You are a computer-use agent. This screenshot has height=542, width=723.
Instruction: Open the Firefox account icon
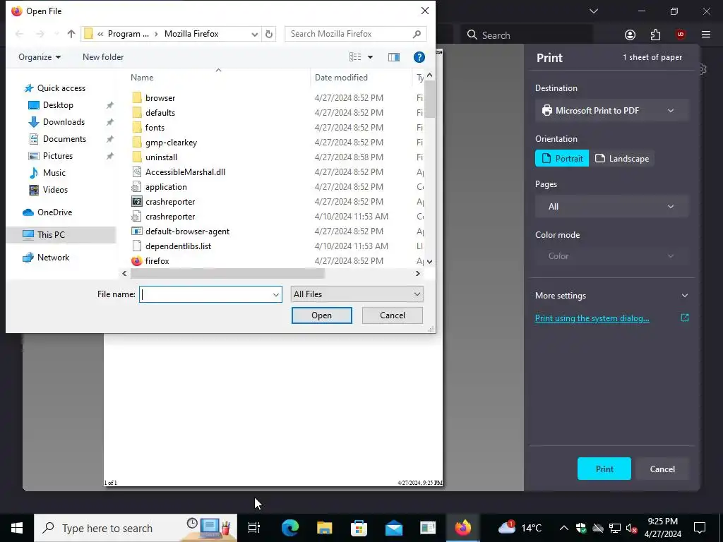pyautogui.click(x=630, y=35)
